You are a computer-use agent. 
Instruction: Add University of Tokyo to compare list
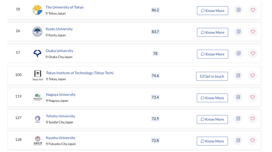click(x=239, y=10)
